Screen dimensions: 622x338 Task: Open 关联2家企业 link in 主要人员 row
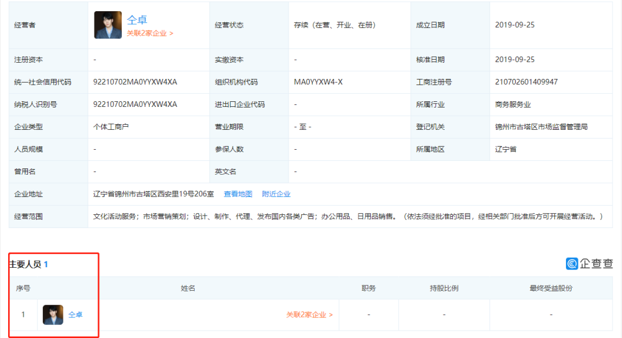point(309,314)
